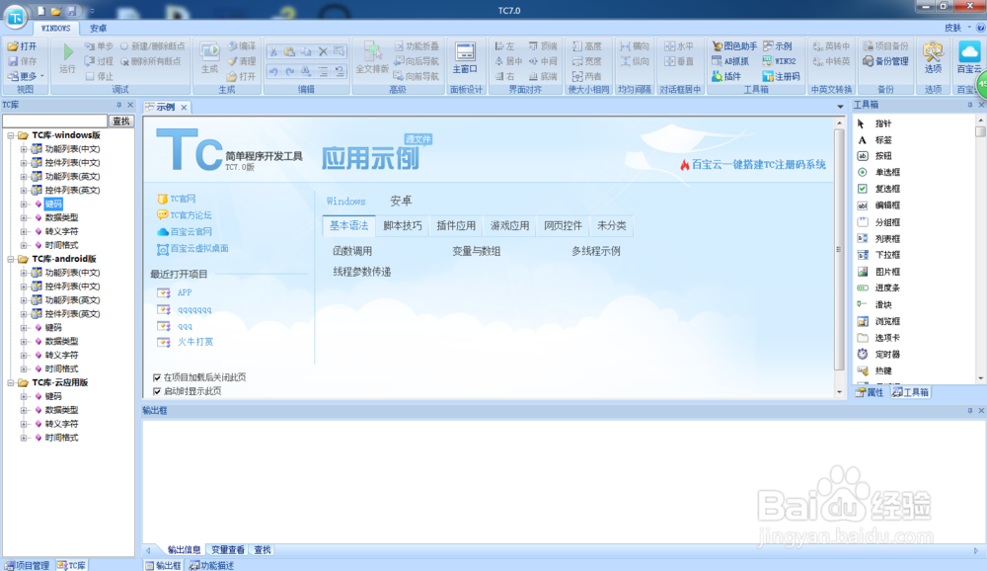Collapse the TC库-windows版 tree node
Screen dimensions: 987x571
pos(11,135)
